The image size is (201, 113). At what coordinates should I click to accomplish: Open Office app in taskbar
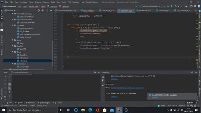tap(97, 110)
